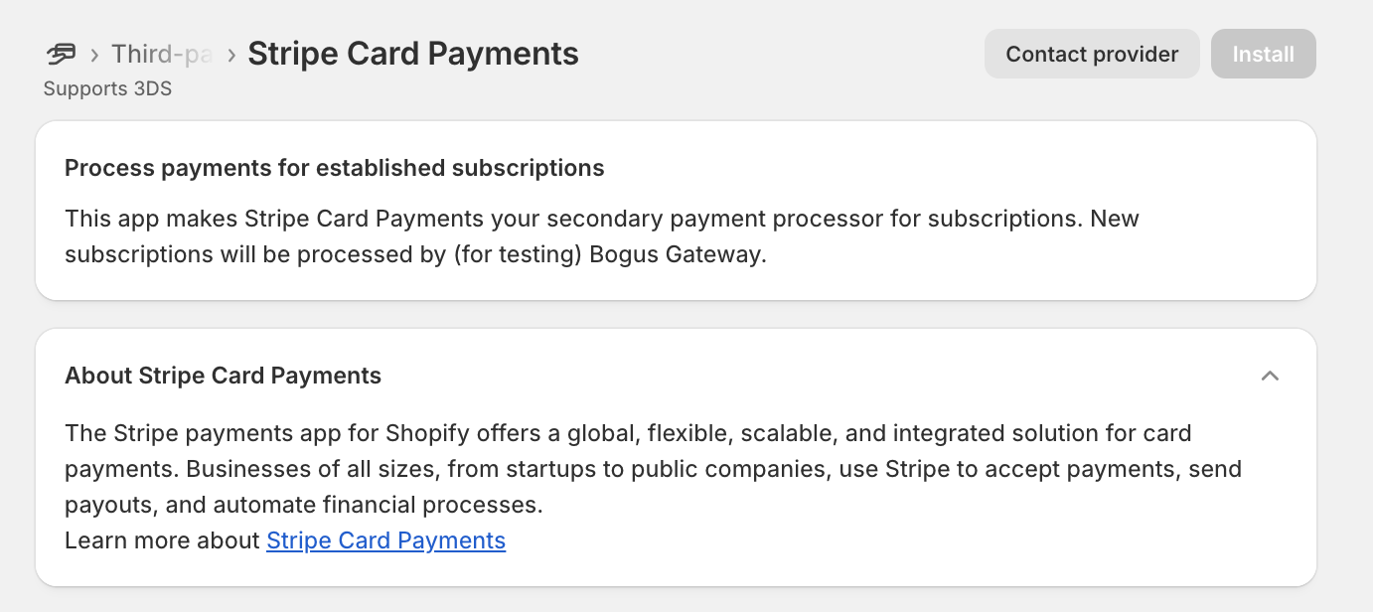Collapse the About Stripe Card Payments section
The width and height of the screenshot is (1373, 612).
[1270, 376]
